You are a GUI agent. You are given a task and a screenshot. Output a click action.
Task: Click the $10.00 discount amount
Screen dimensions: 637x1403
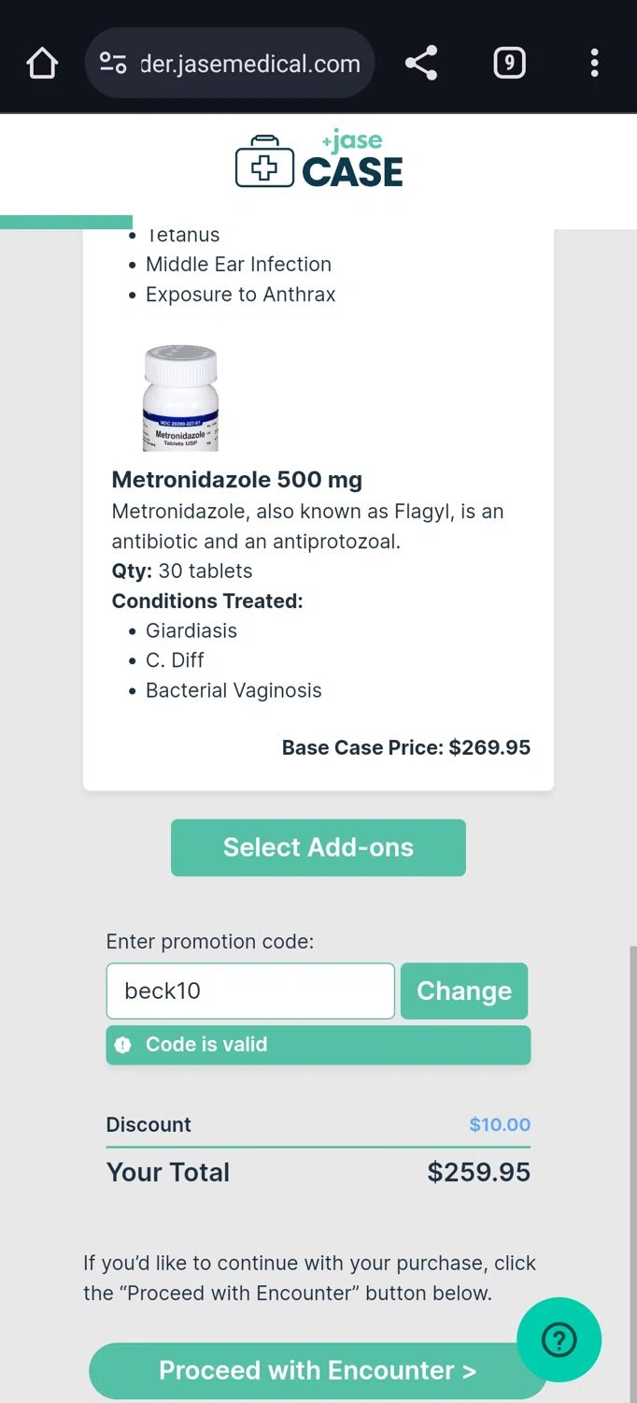pyautogui.click(x=499, y=1124)
